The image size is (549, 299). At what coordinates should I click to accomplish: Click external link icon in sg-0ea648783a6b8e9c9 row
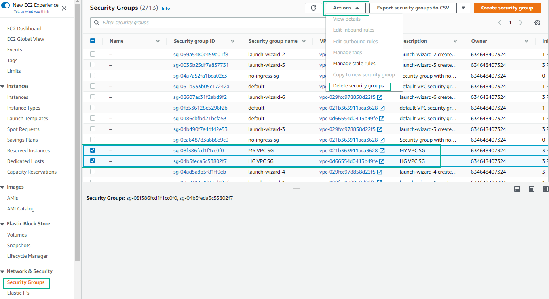[x=382, y=140]
